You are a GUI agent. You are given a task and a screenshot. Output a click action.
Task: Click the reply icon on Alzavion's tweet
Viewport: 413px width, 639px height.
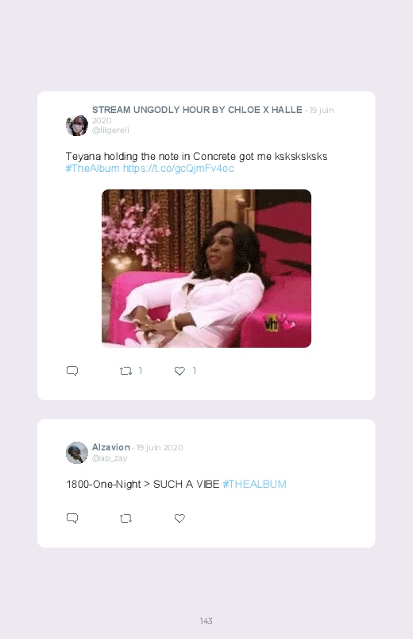pyautogui.click(x=72, y=518)
